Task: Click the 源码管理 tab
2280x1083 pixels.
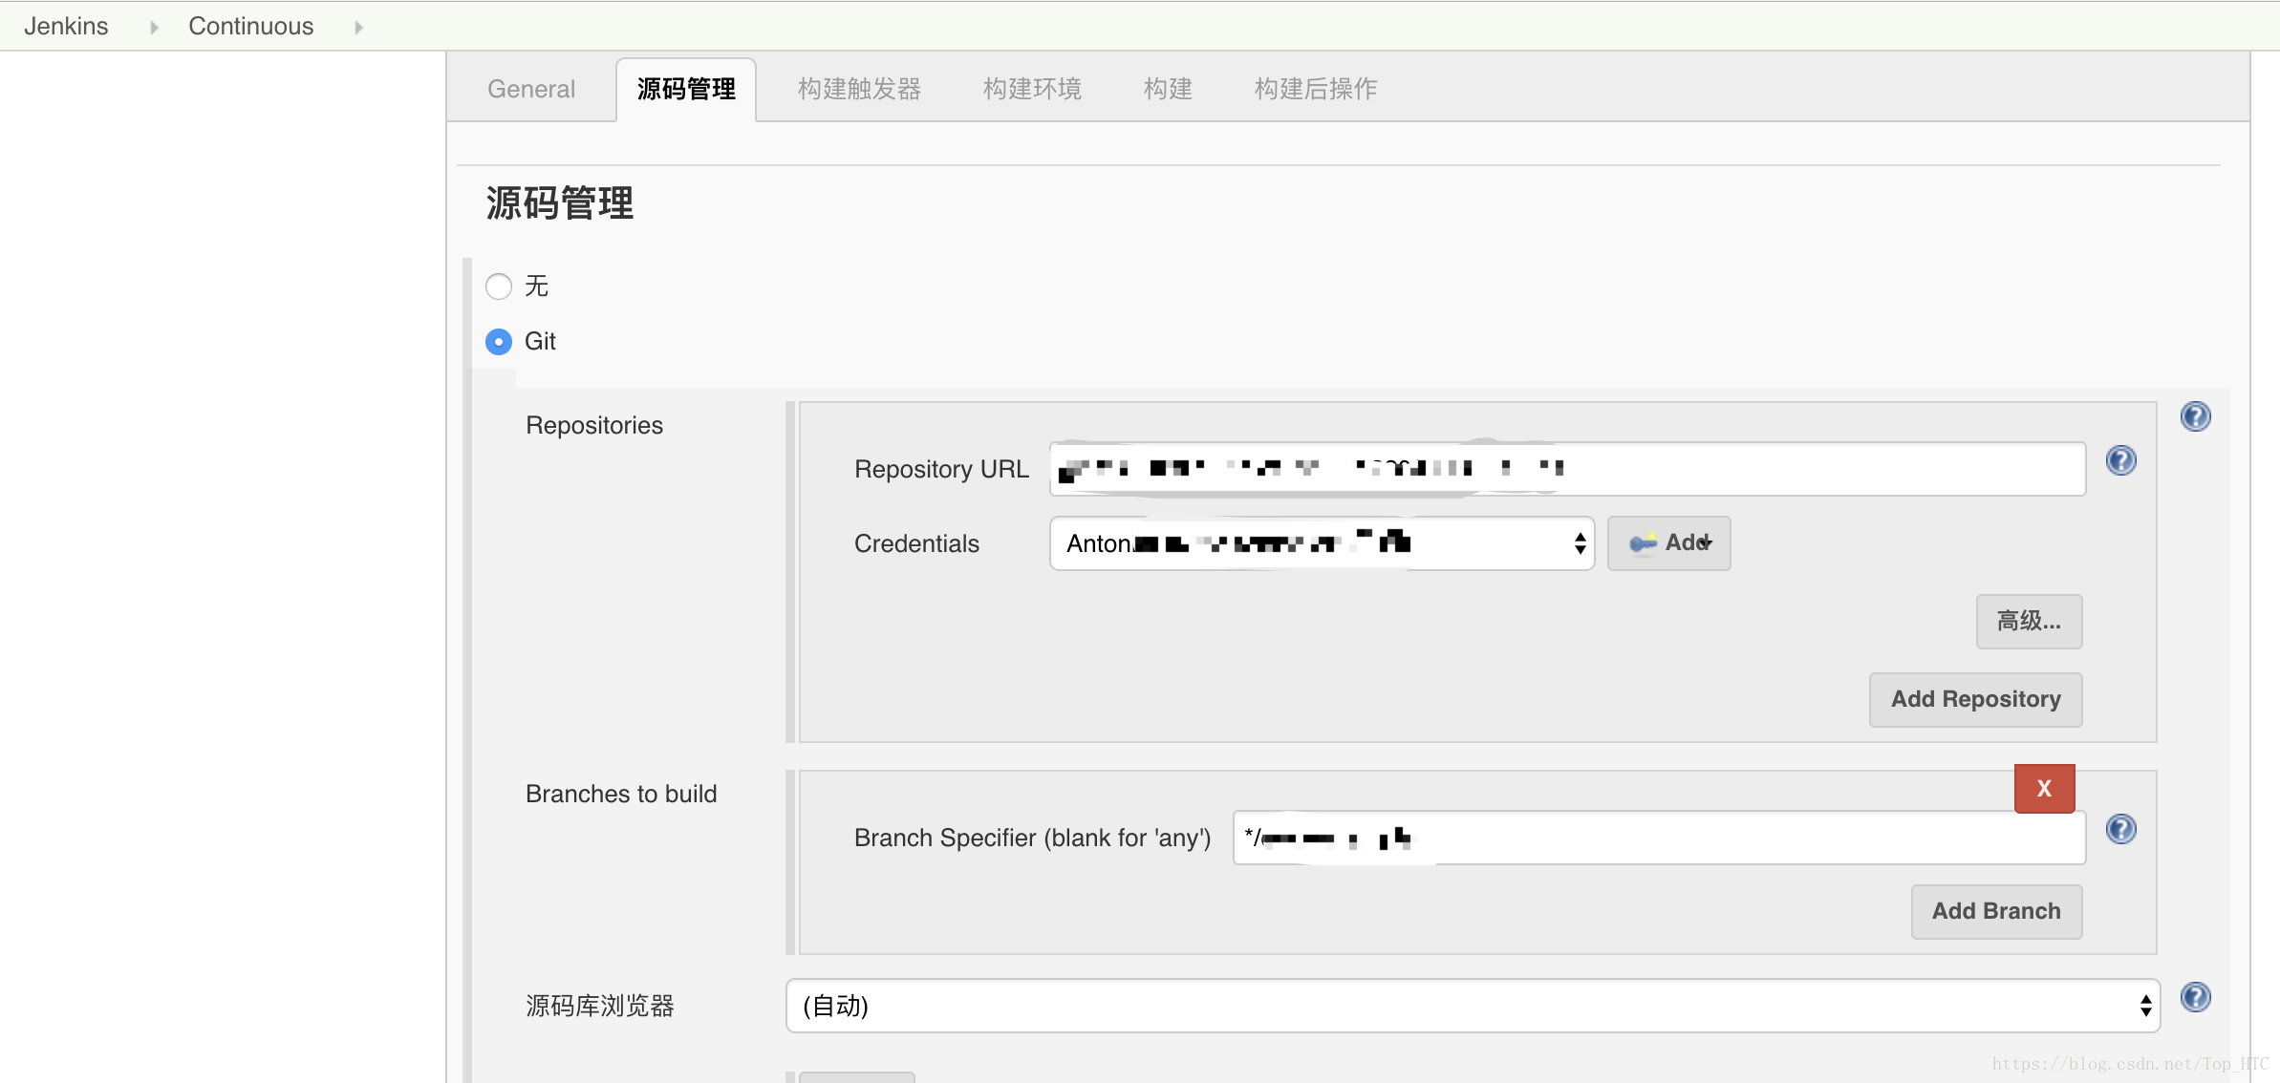Action: [685, 89]
